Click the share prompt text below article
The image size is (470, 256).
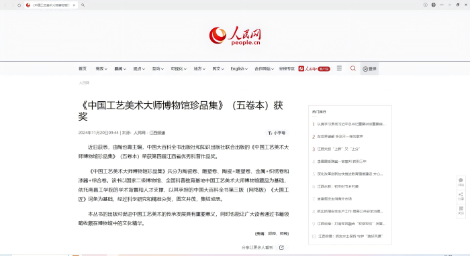click(257, 248)
